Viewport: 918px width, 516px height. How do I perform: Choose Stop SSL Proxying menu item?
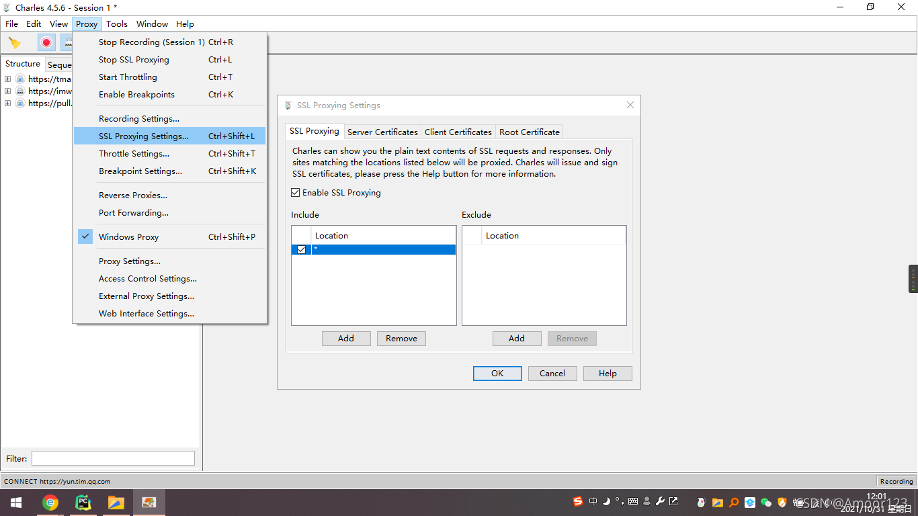(170, 59)
